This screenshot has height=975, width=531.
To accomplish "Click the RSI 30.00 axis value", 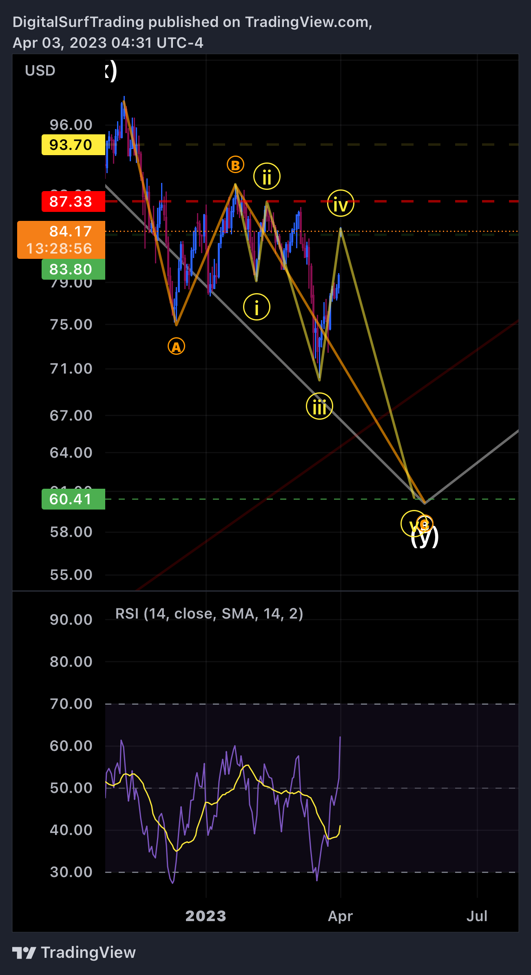I will point(71,872).
